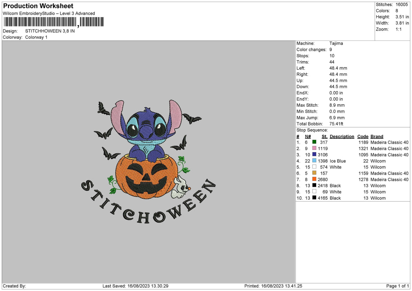This screenshot has height=291, width=412.
Task: Click the Stops value 10
Action: point(332,56)
